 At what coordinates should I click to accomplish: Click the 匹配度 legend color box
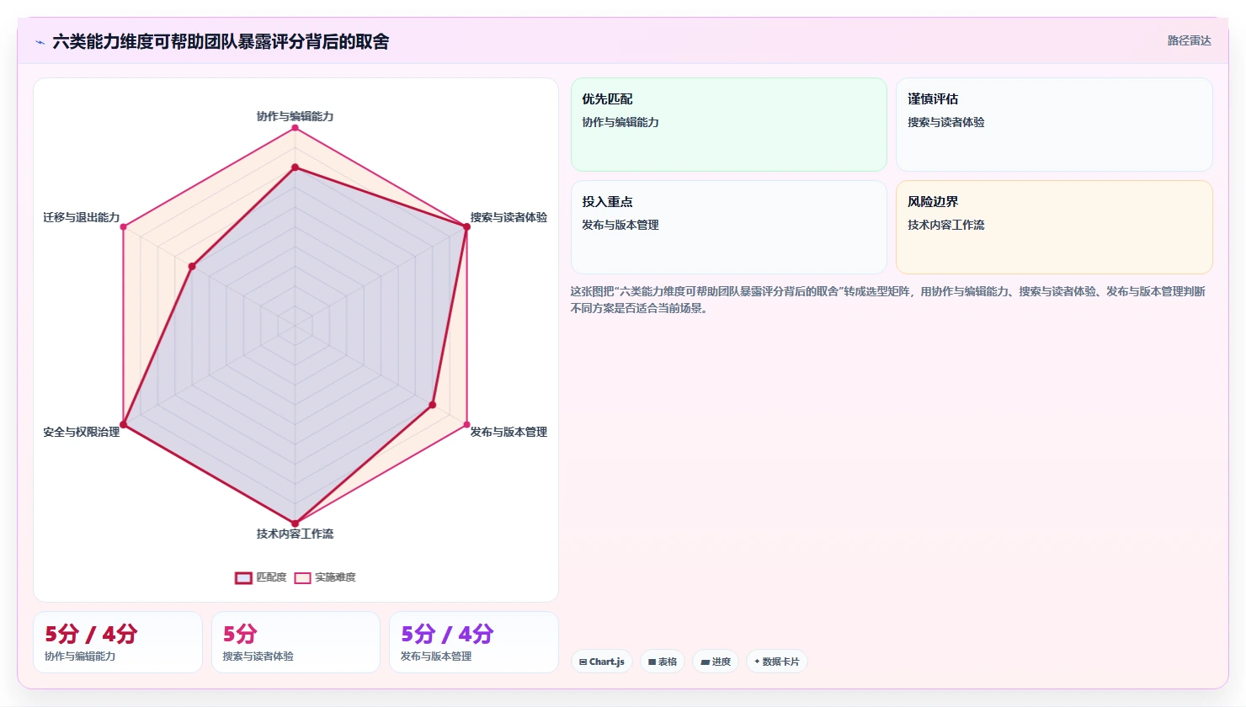coord(243,577)
